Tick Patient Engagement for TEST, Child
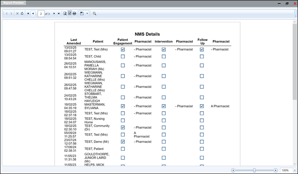The image size is (298, 174). coord(123,56)
